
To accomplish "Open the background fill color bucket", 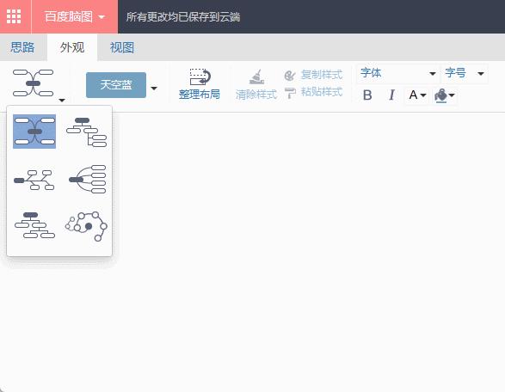I will (x=445, y=95).
